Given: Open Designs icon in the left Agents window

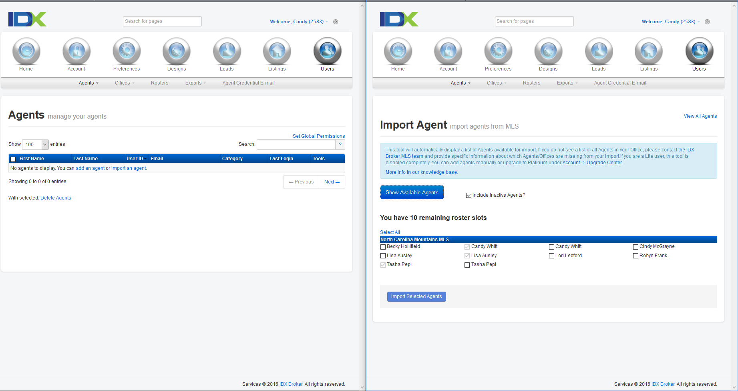Looking at the screenshot, I should (177, 51).
